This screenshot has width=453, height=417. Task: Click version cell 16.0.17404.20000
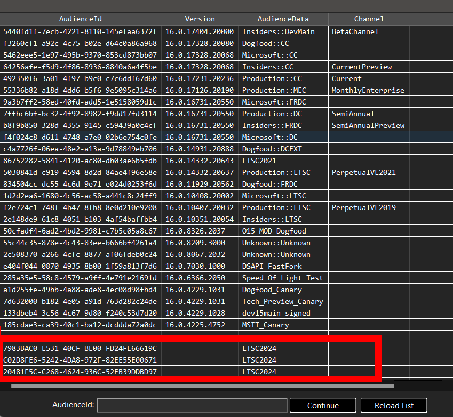coord(200,31)
